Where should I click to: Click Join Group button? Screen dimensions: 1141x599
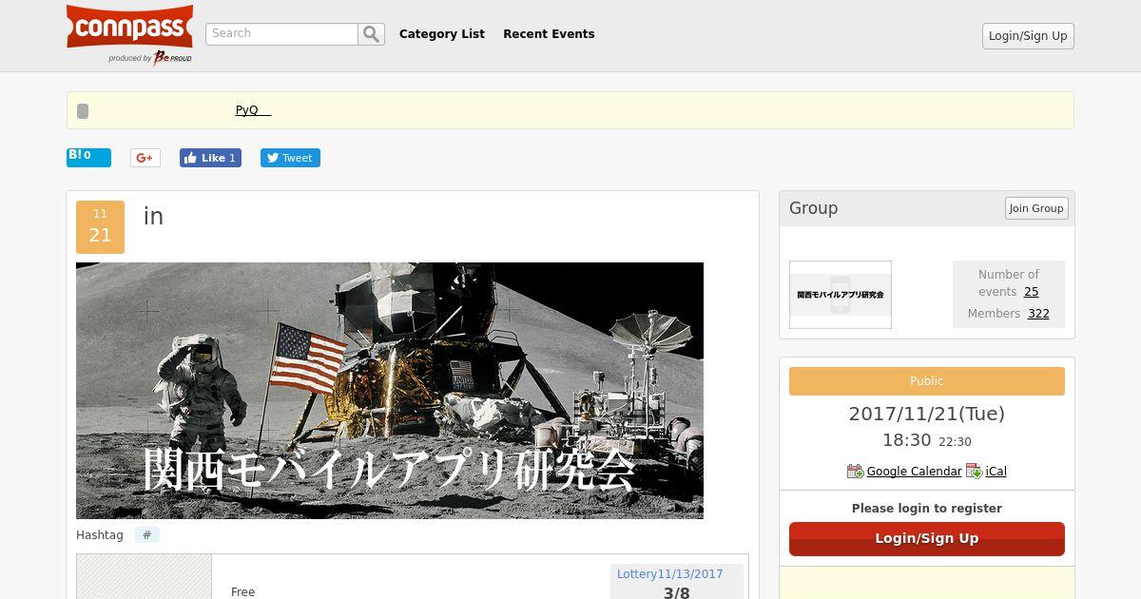(1036, 208)
